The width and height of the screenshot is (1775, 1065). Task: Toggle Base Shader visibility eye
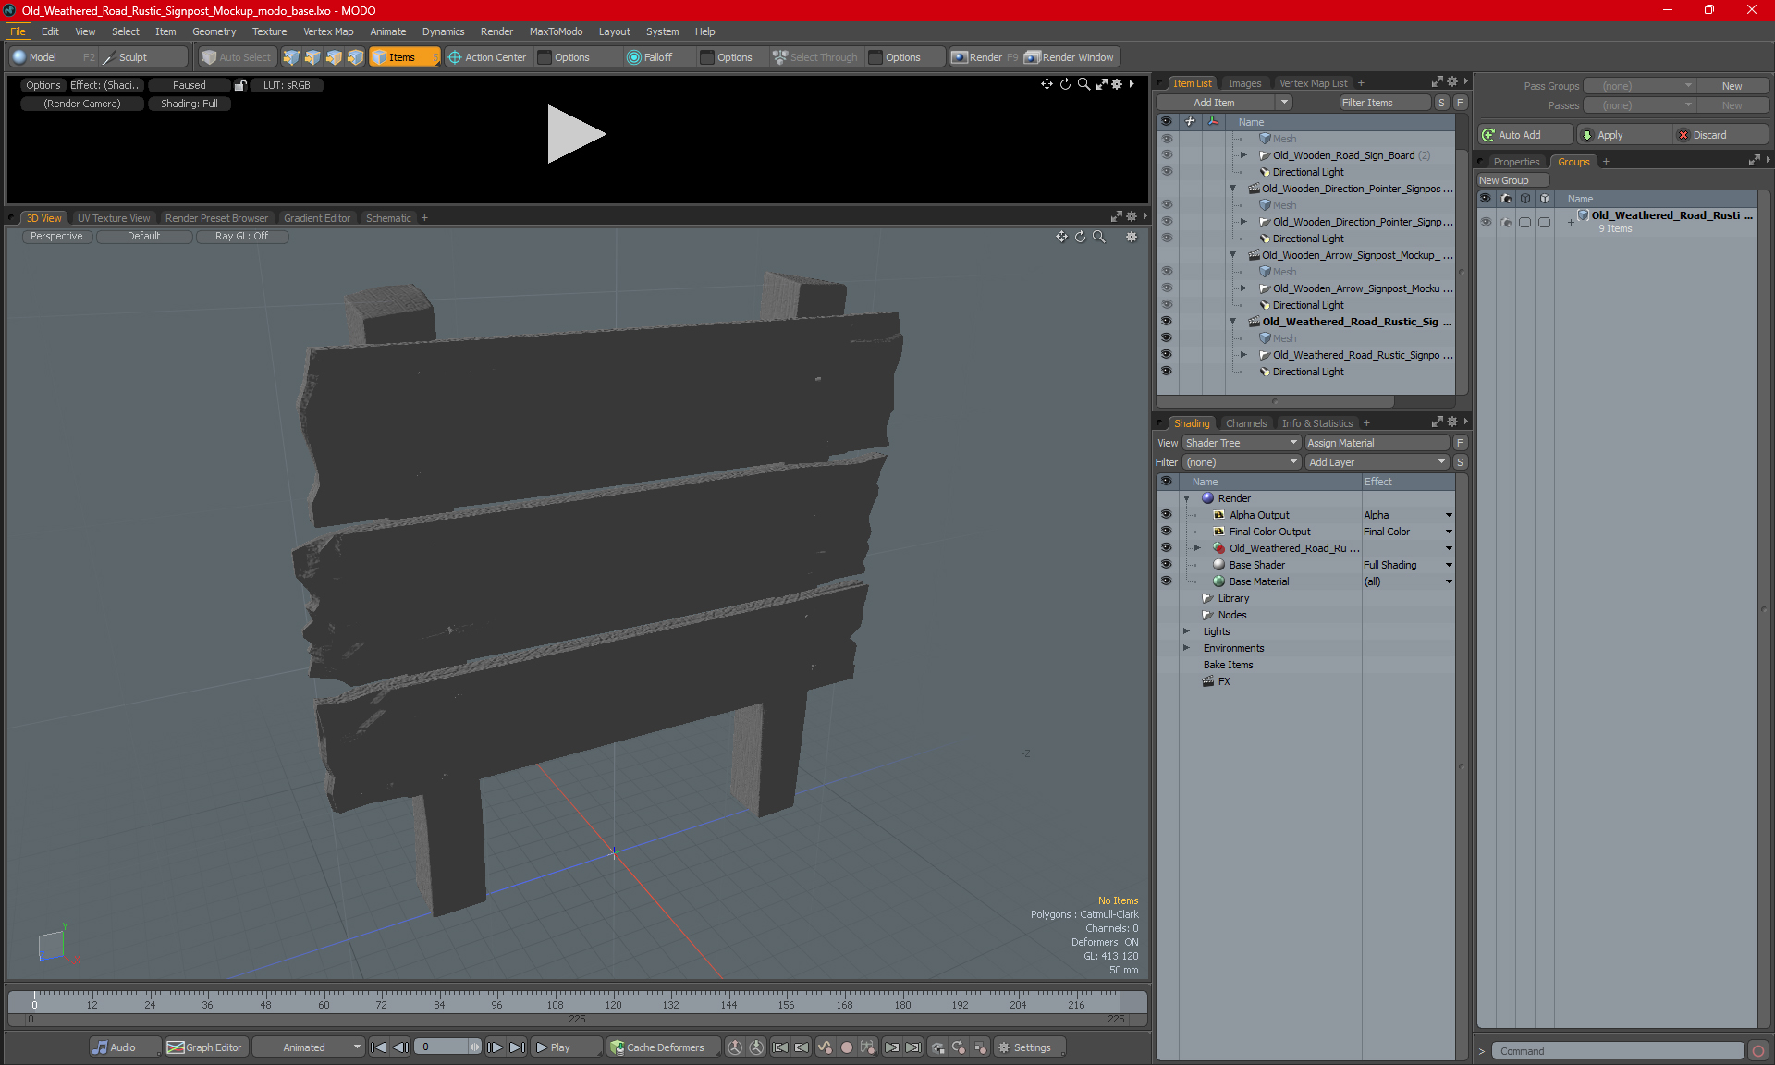point(1167,565)
